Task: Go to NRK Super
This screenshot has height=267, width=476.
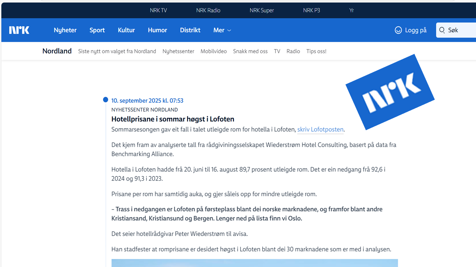Action: point(262,10)
